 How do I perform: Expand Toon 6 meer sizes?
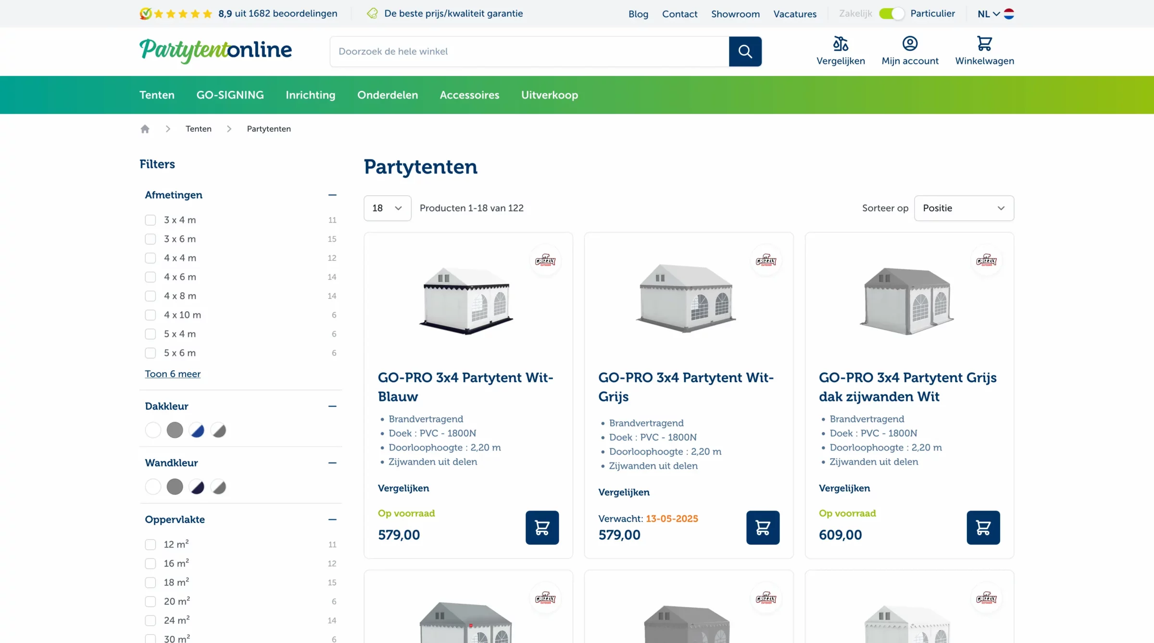point(173,374)
